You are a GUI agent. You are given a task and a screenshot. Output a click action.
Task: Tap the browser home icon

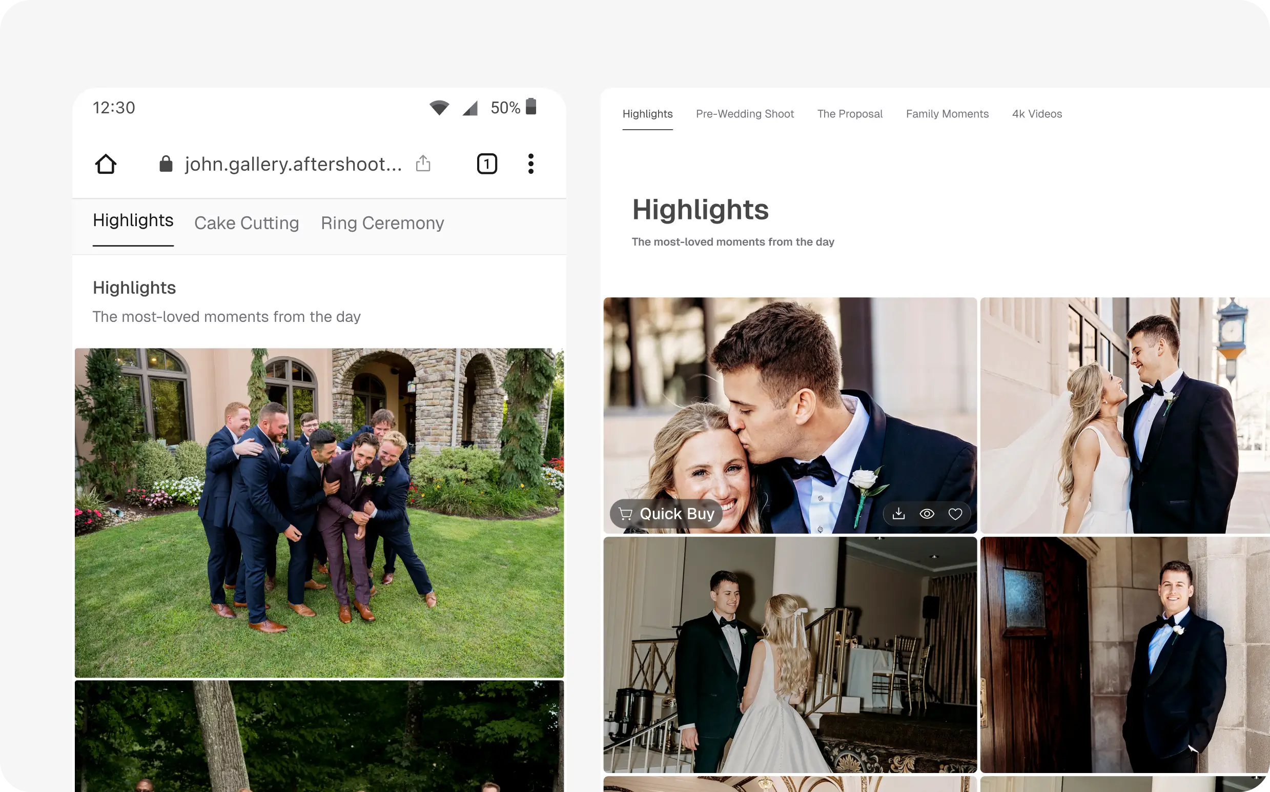[x=106, y=164]
